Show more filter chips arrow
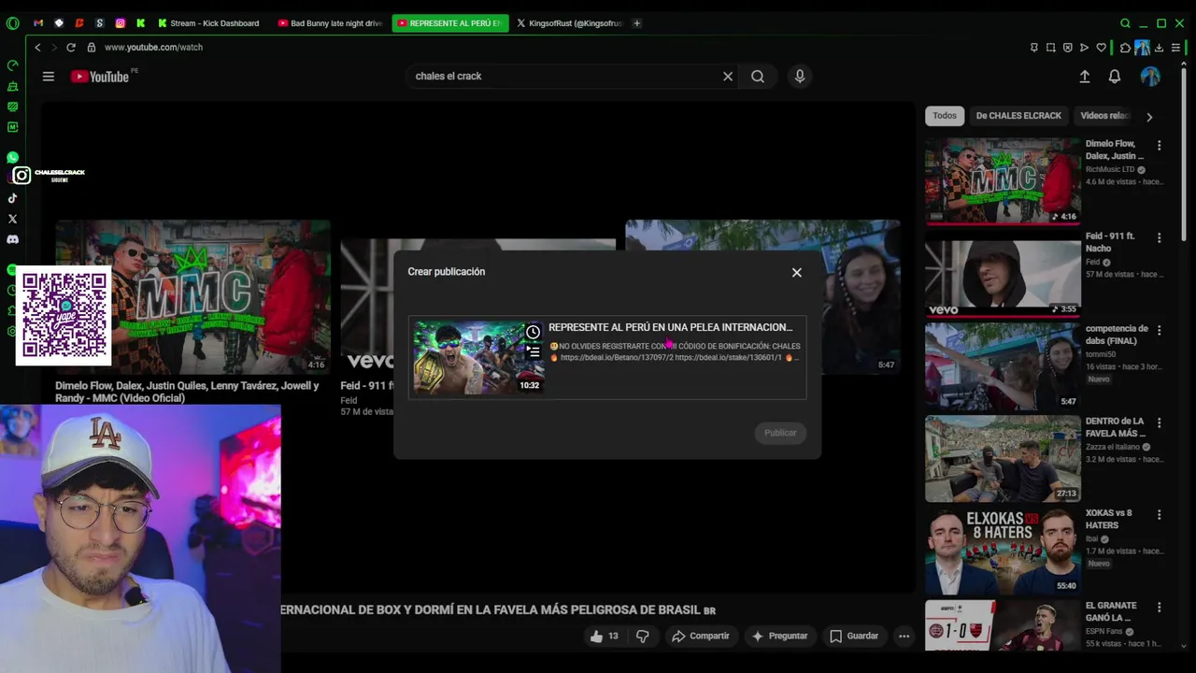Screen dimensions: 1196x673 pyautogui.click(x=1149, y=117)
